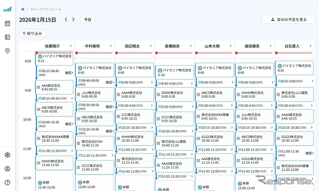Open the user account icon in sidebar

[7, 169]
